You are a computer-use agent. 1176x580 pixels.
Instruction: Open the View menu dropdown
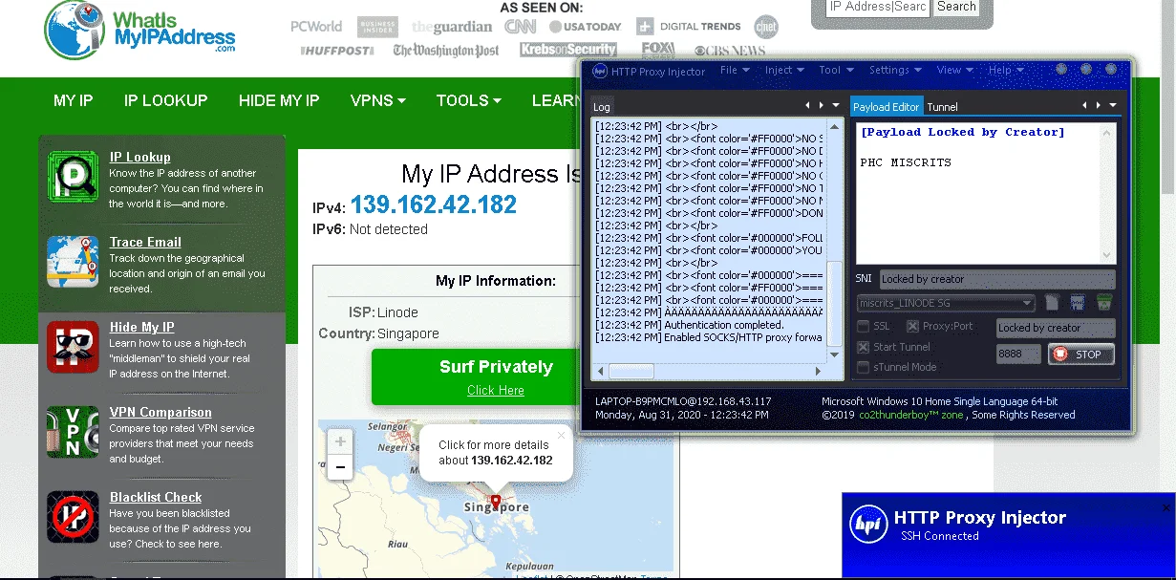[953, 70]
